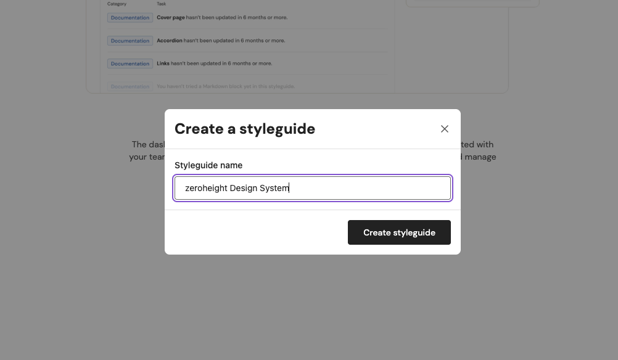Click the Category column header
Screen dimensions: 618x360
click(117, 4)
